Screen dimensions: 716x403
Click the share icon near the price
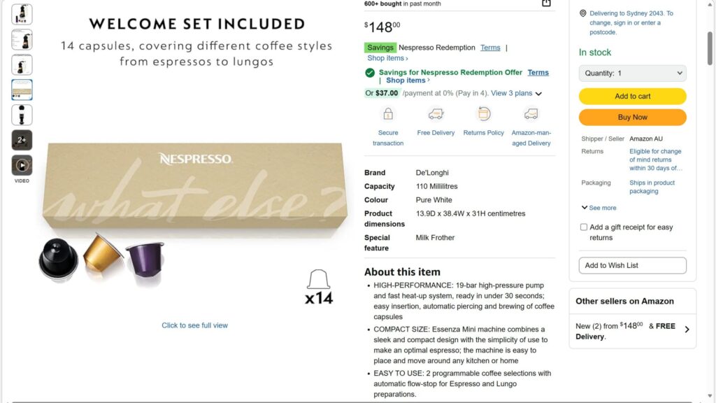tap(546, 3)
